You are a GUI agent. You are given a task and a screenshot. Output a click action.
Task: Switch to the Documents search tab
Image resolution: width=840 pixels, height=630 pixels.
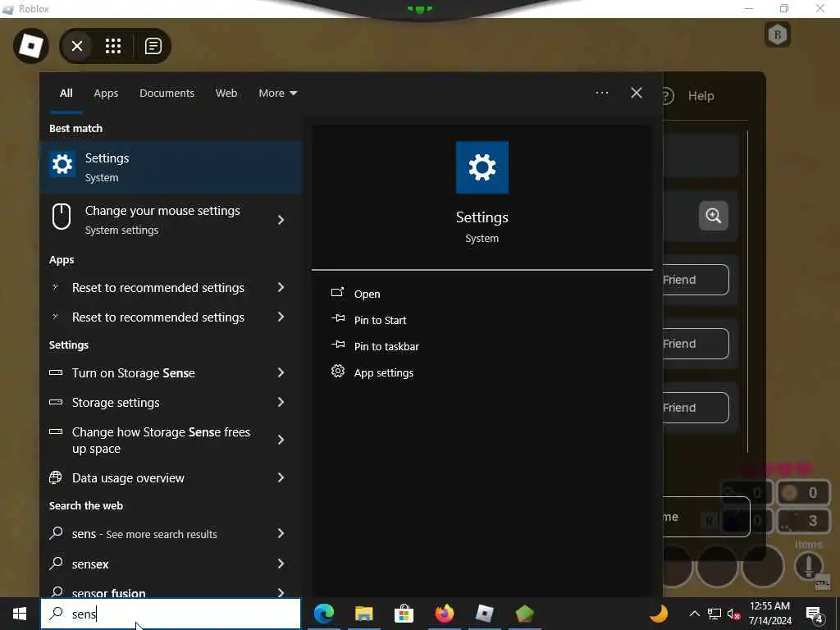tap(167, 94)
